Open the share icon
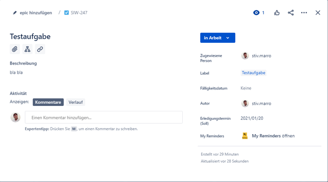328x182 pixels. [291, 13]
